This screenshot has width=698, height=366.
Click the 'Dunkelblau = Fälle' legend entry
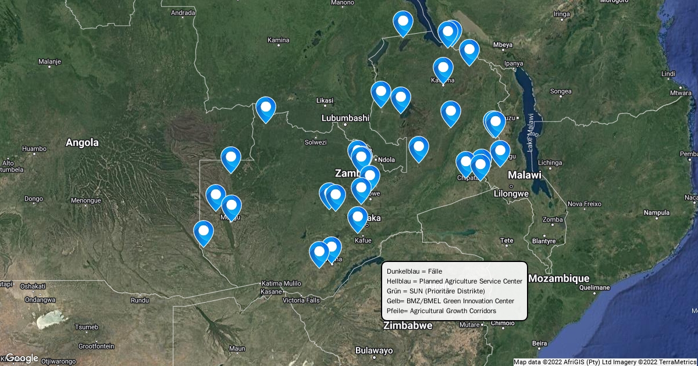tap(414, 271)
